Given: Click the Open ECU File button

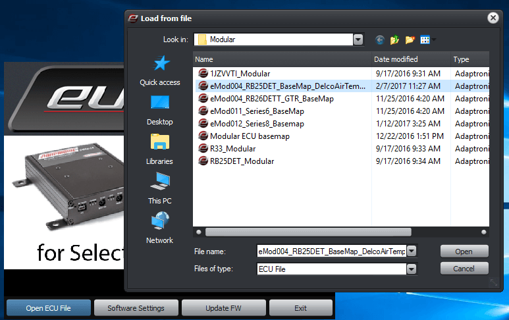Looking at the screenshot, I should click(48, 308).
